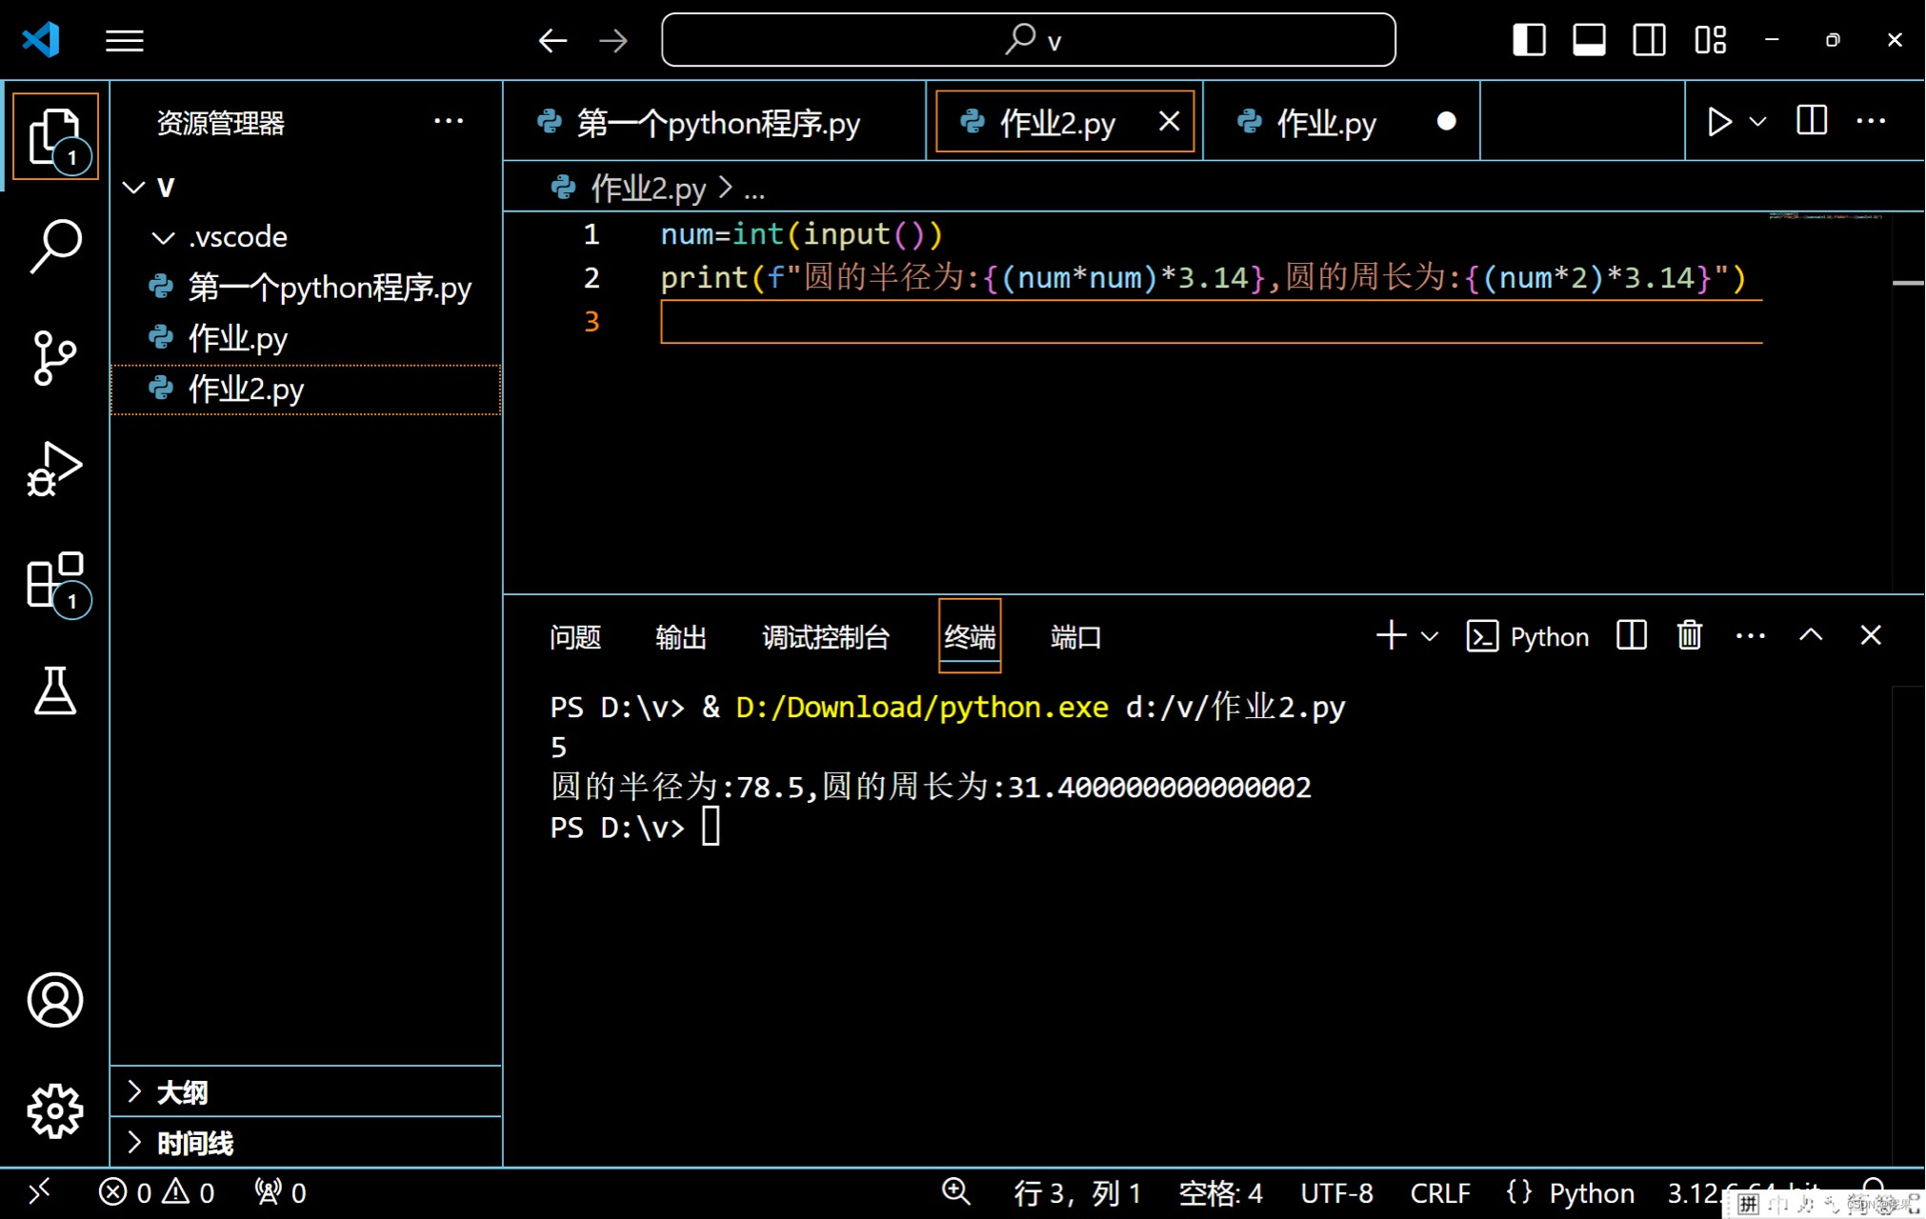Click the breadcrumb ellipsis segment
This screenshot has height=1219, width=1926.
[754, 190]
